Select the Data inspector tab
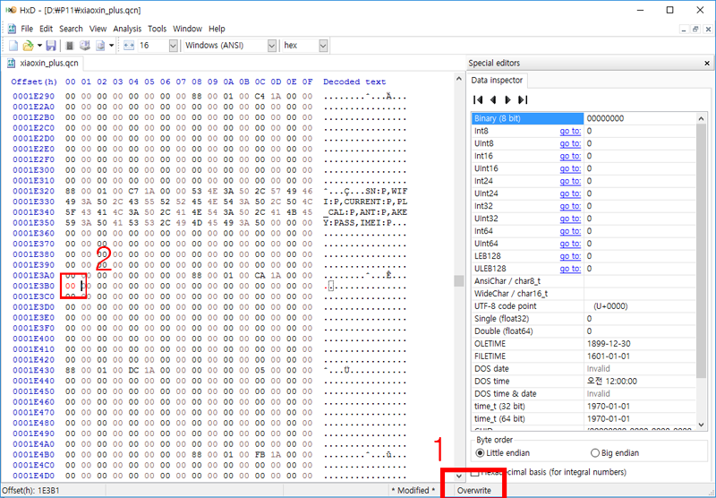The image size is (716, 498). tap(497, 80)
